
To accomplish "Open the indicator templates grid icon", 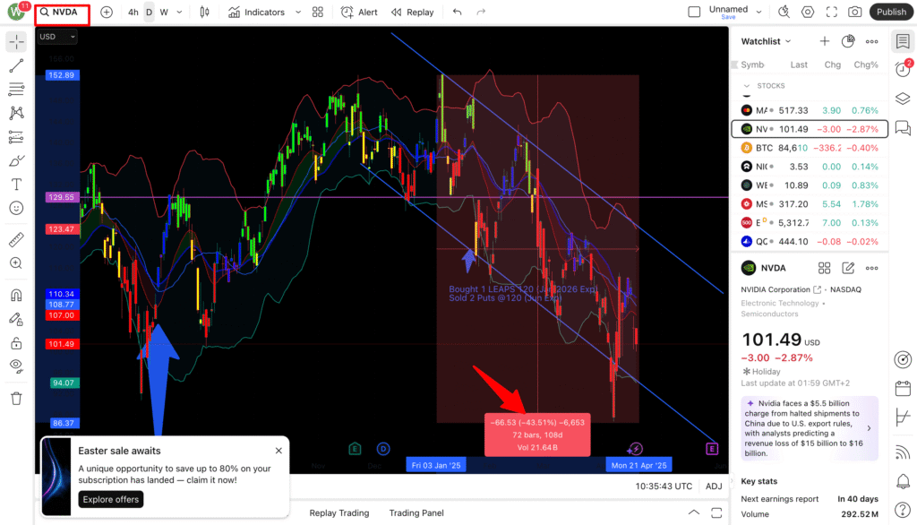I will click(x=318, y=13).
